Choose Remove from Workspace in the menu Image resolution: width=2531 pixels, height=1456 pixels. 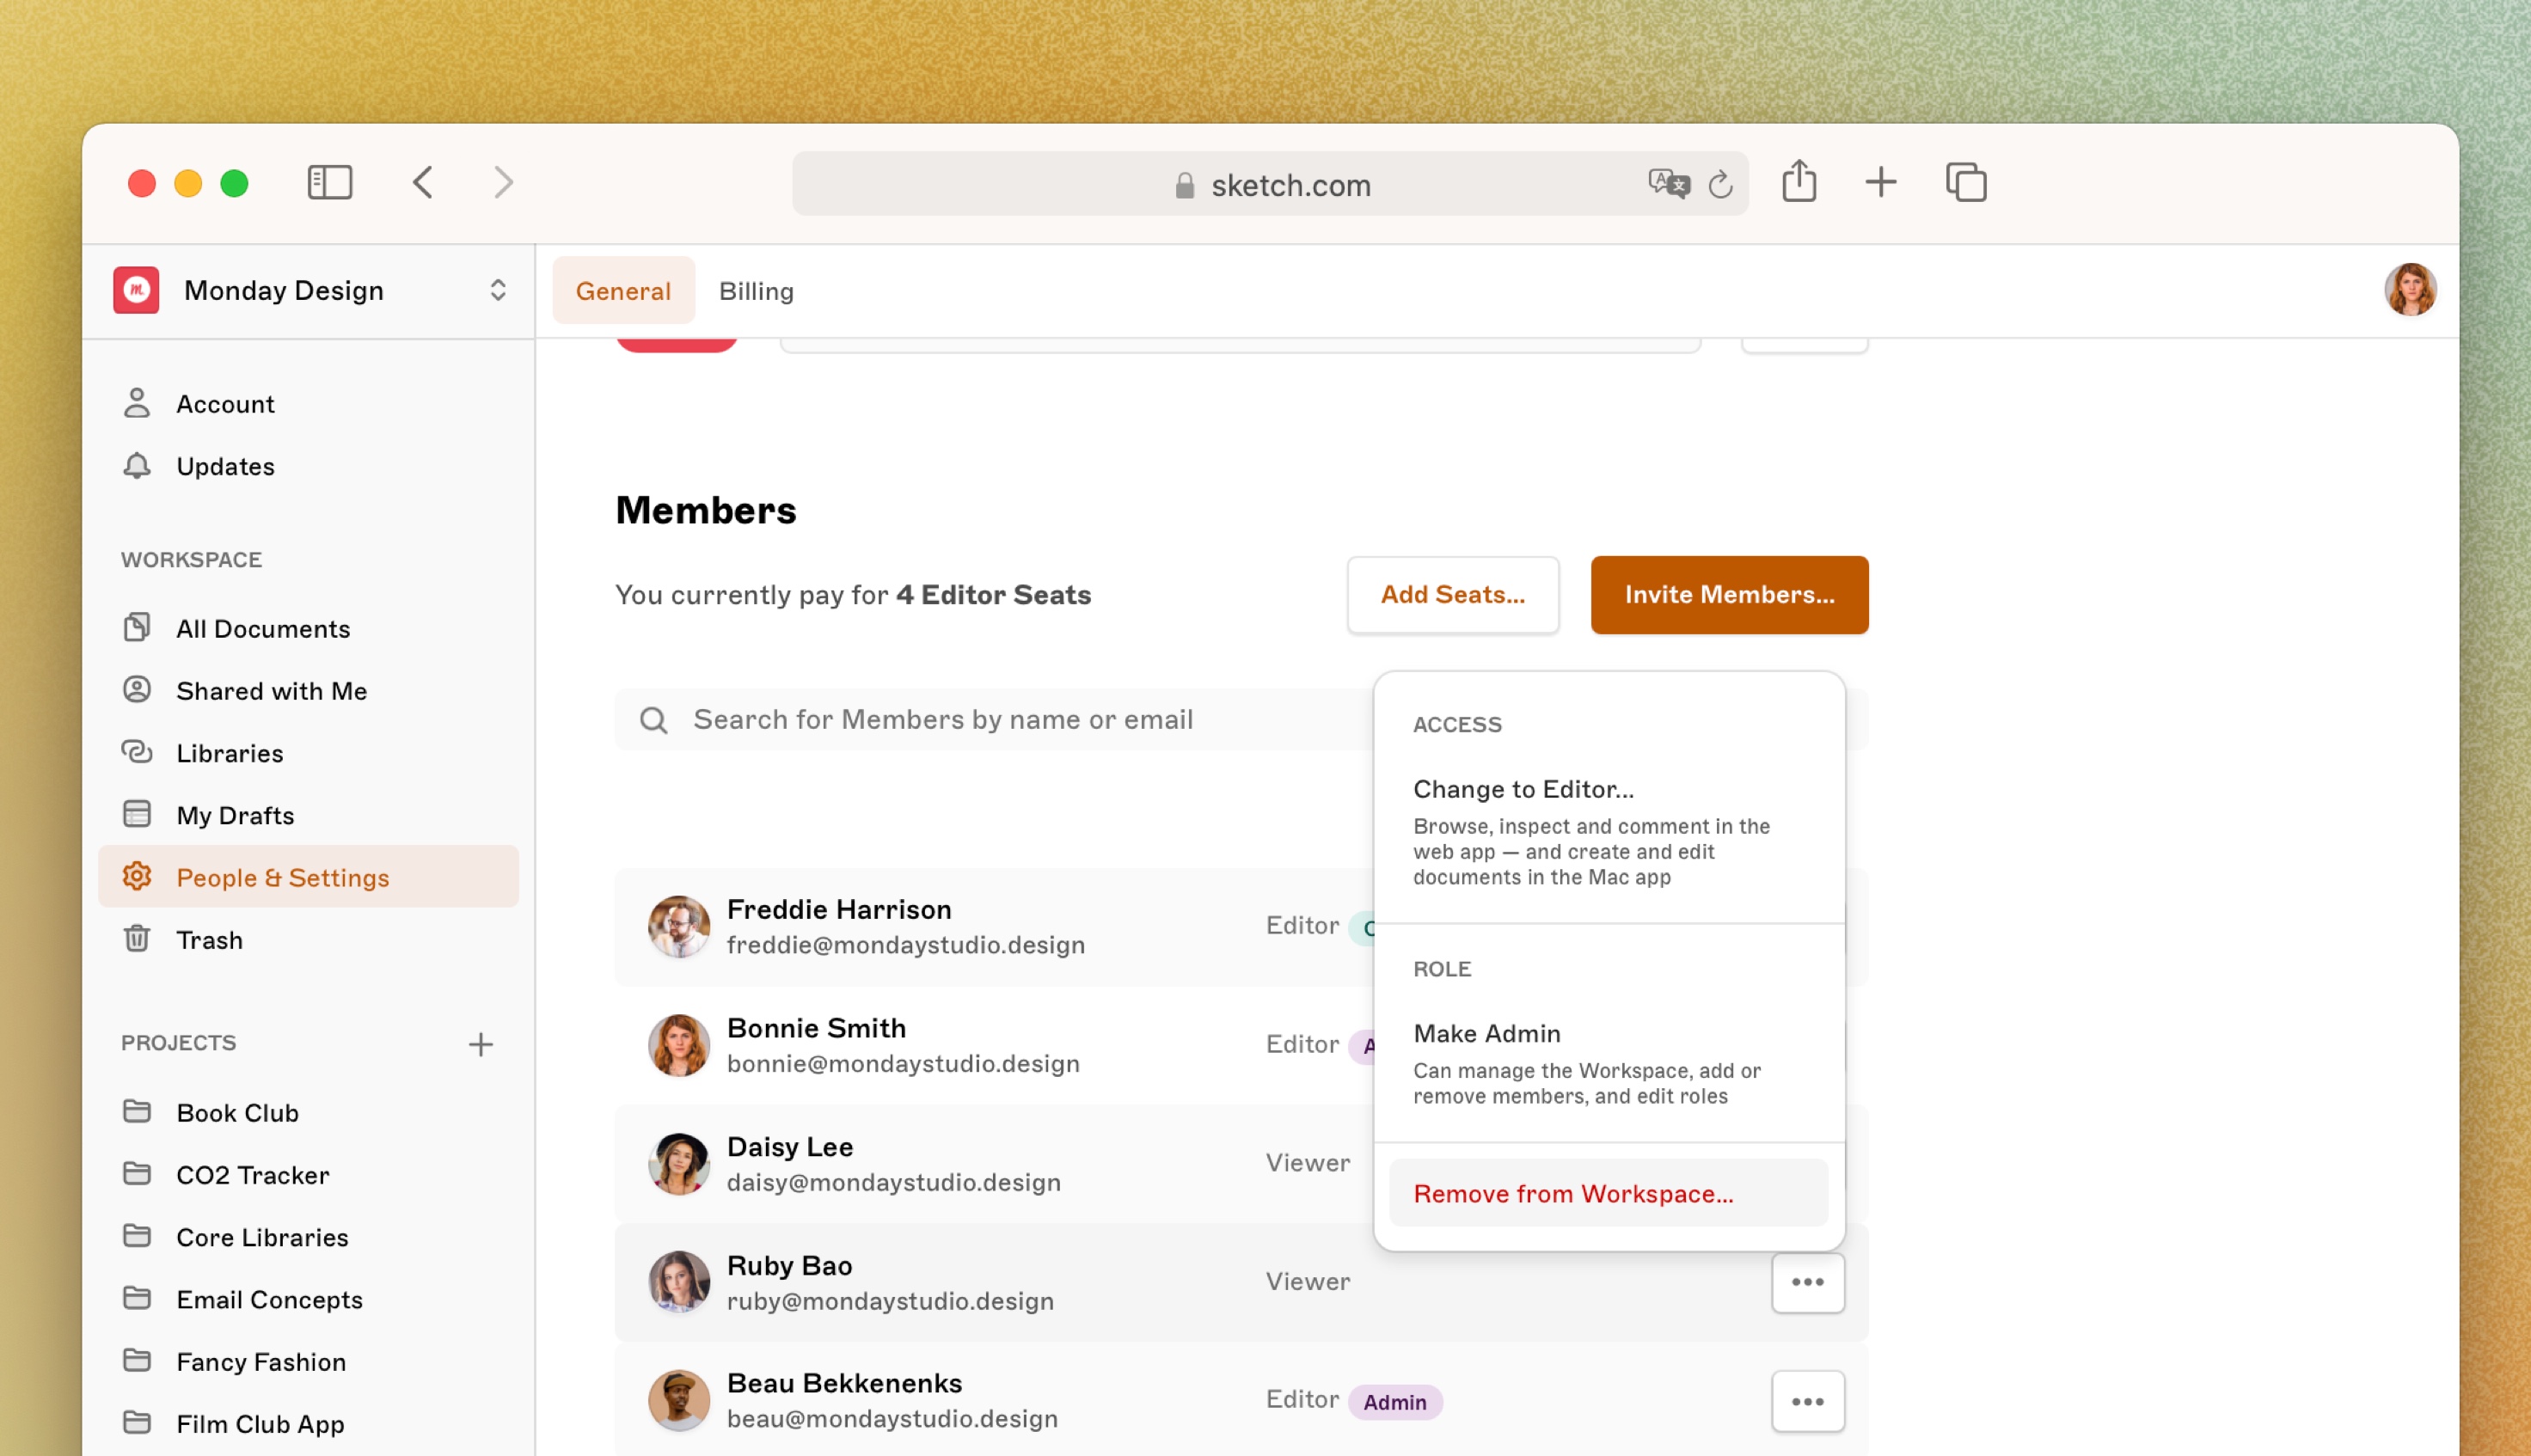[x=1608, y=1192]
